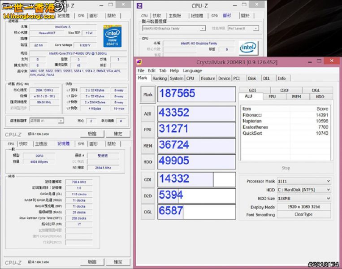The width and height of the screenshot is (342, 269).
Task: Open the Edit menu in CrystalMark
Action: coord(152,71)
